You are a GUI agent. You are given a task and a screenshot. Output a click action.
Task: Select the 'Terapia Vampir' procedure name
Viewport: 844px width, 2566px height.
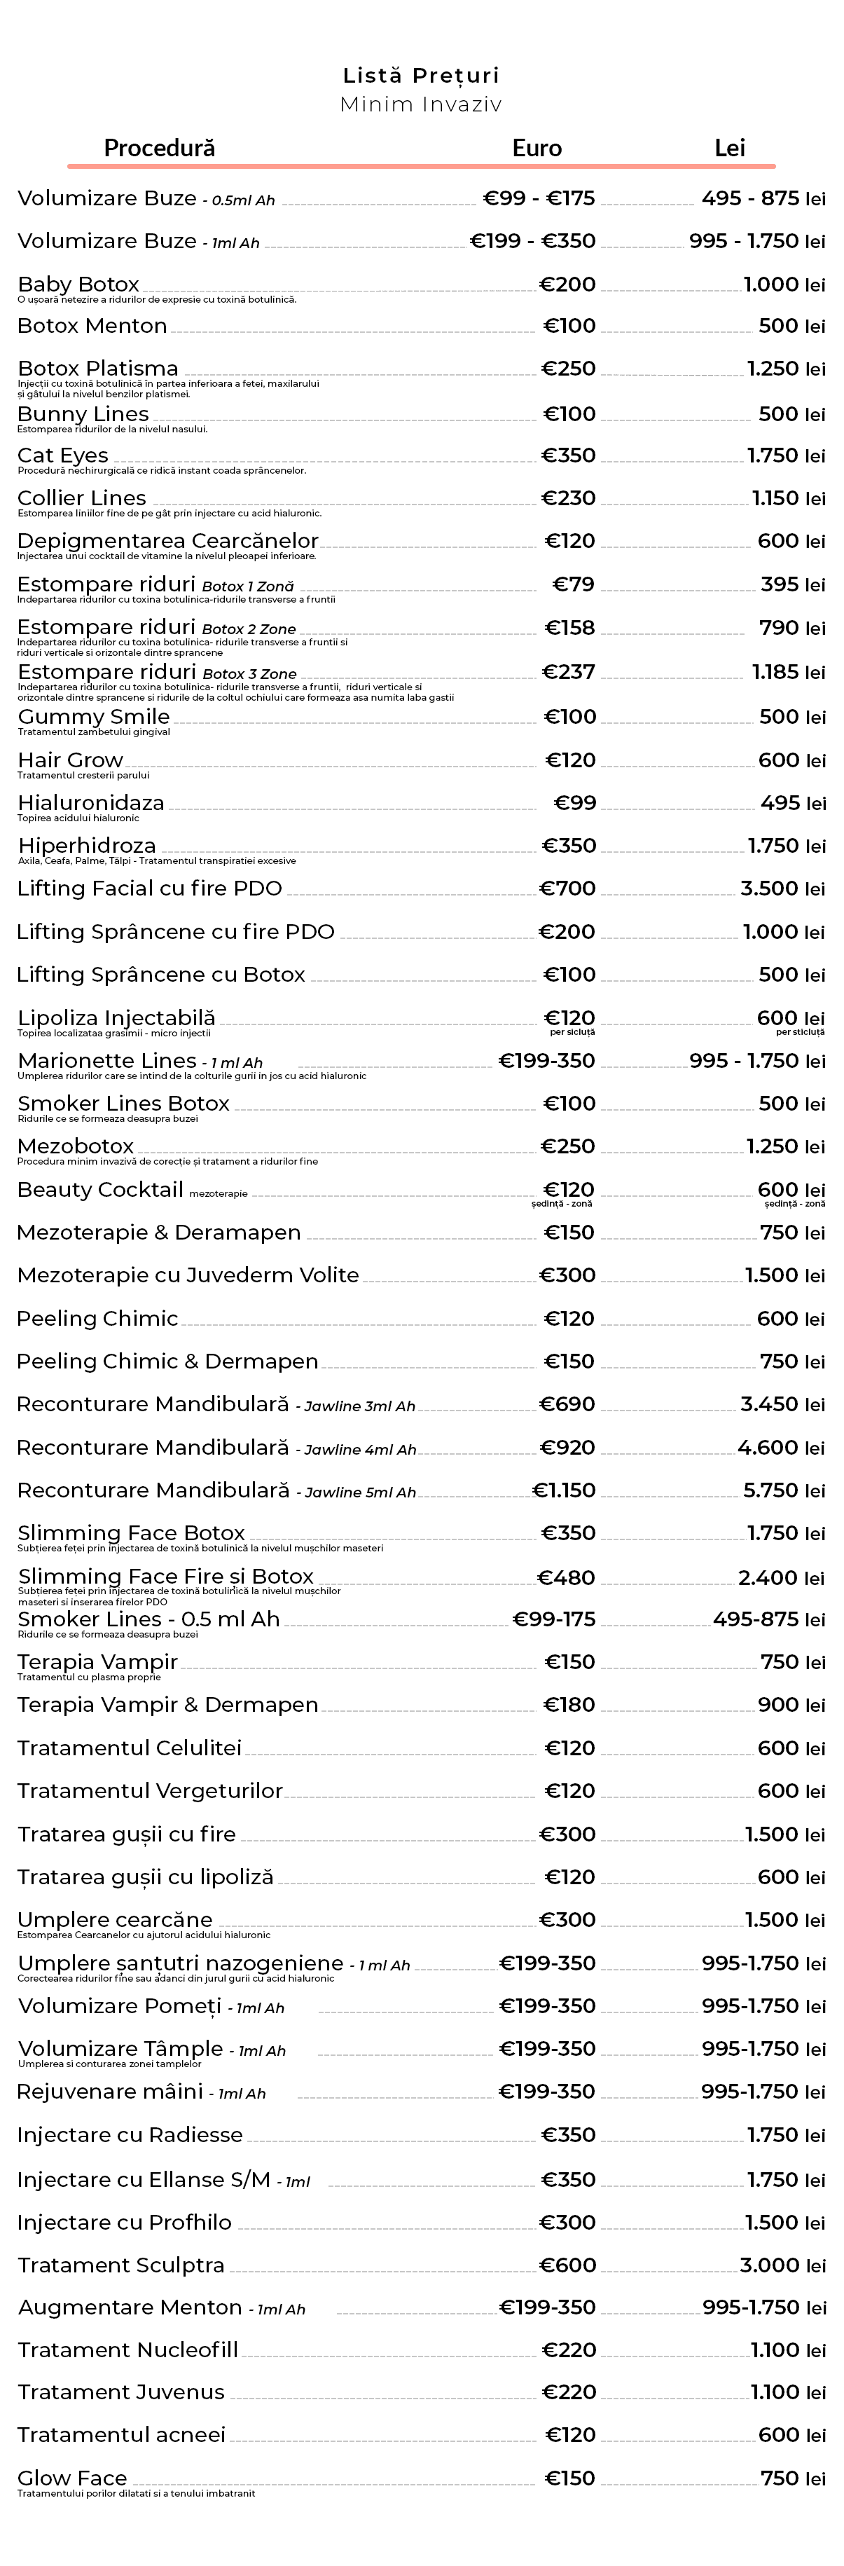pyautogui.click(x=97, y=1661)
